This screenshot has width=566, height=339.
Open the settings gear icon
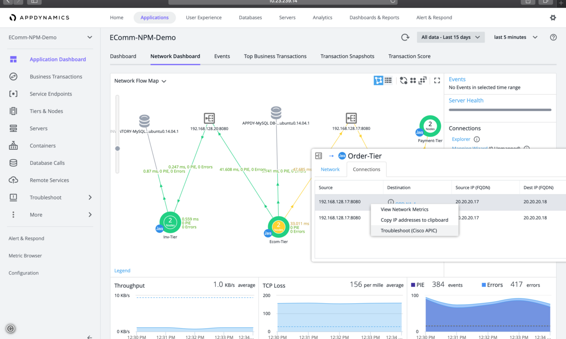553,17
